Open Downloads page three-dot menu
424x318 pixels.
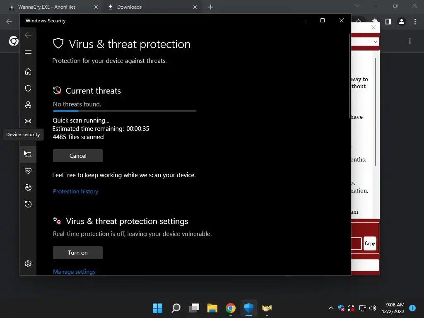point(410,41)
